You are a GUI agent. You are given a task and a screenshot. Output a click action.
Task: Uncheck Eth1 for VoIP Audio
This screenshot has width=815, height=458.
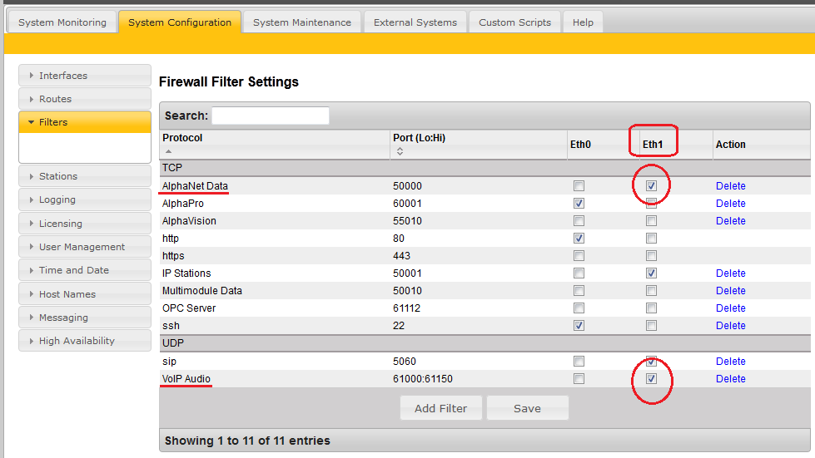(652, 379)
